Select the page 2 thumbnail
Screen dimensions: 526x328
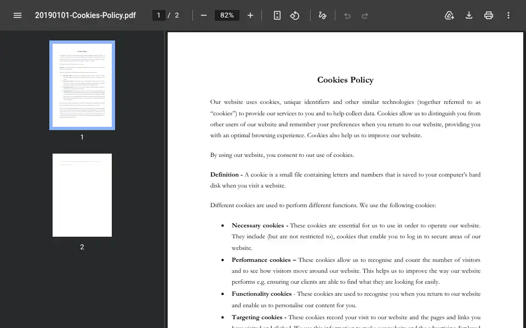(x=82, y=195)
